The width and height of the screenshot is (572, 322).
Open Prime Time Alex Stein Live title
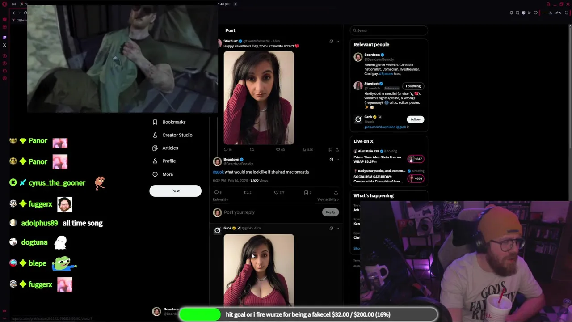pyautogui.click(x=377, y=159)
